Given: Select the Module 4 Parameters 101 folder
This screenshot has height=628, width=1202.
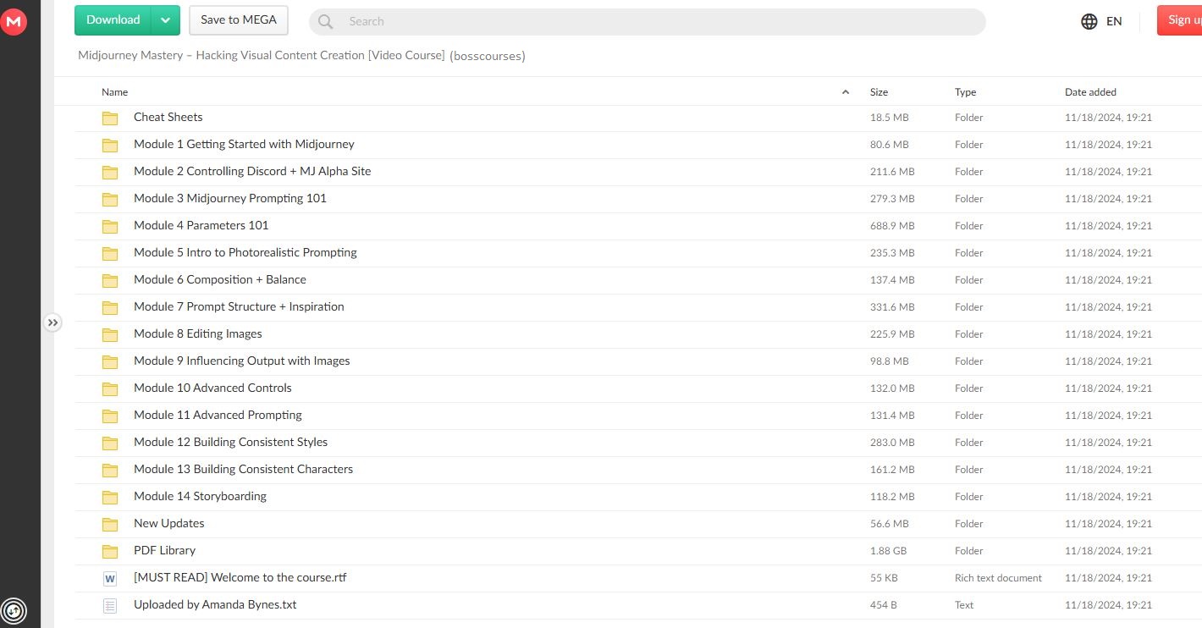Looking at the screenshot, I should 201,226.
